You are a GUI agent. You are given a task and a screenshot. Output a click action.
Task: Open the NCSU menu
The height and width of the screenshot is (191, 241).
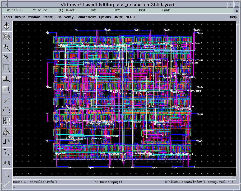point(130,17)
